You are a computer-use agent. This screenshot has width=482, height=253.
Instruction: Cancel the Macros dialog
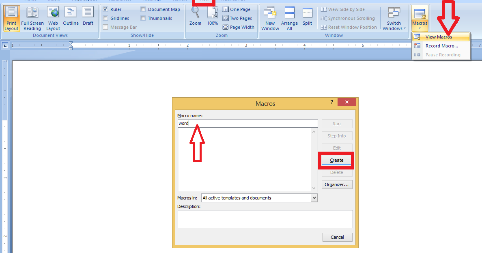(337, 237)
